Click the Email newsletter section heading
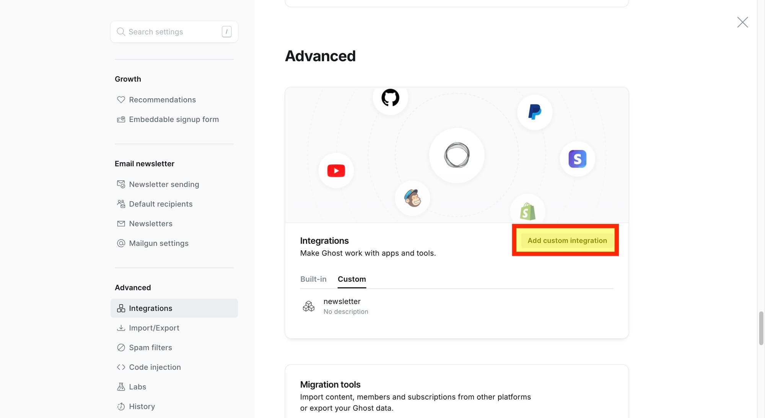765x418 pixels. pyautogui.click(x=145, y=164)
